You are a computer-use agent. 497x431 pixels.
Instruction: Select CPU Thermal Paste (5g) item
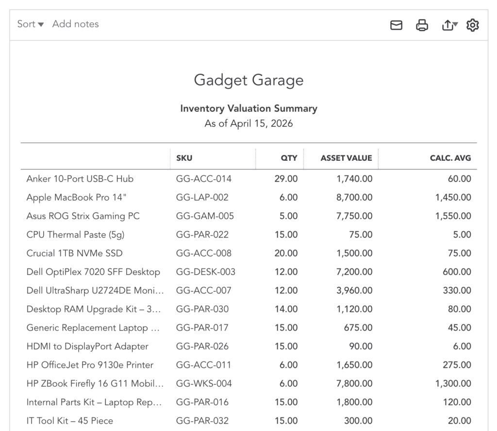[75, 235]
